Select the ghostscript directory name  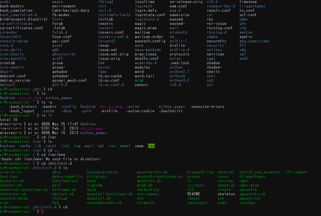coord(64,54)
